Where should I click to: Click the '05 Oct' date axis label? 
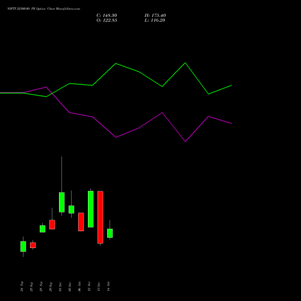tap(70, 287)
